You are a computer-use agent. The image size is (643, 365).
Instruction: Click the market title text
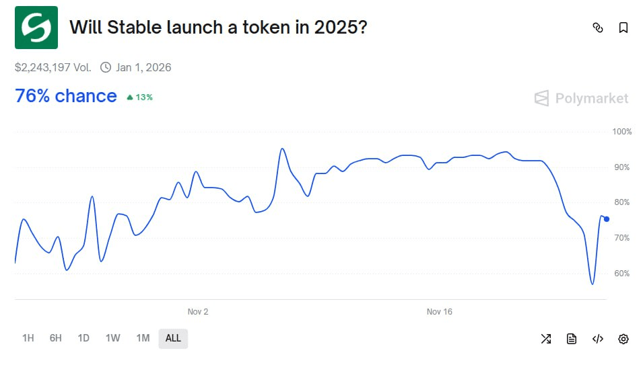click(218, 28)
